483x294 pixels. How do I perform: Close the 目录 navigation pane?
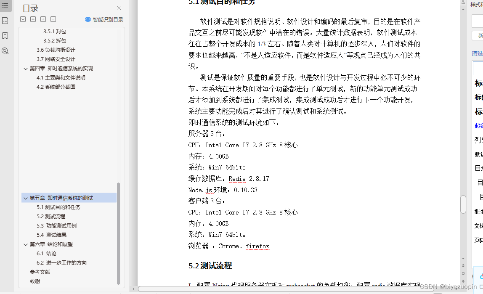tap(119, 8)
